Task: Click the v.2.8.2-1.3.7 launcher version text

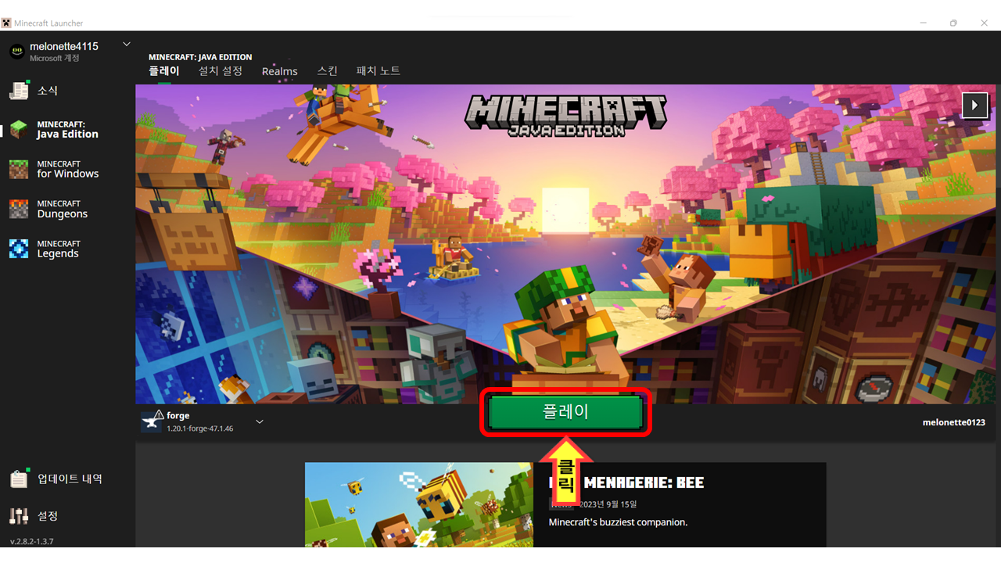Action: pos(32,541)
